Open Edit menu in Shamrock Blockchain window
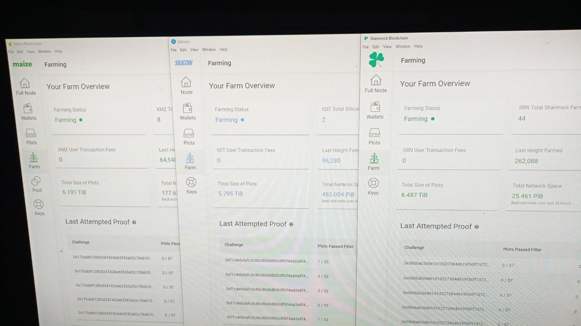 (376, 47)
